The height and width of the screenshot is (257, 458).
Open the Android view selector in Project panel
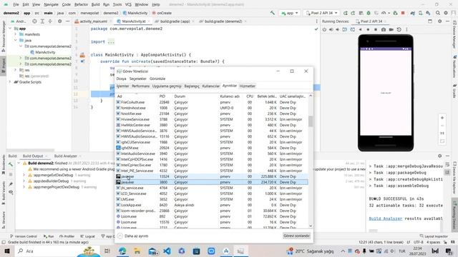coord(19,21)
